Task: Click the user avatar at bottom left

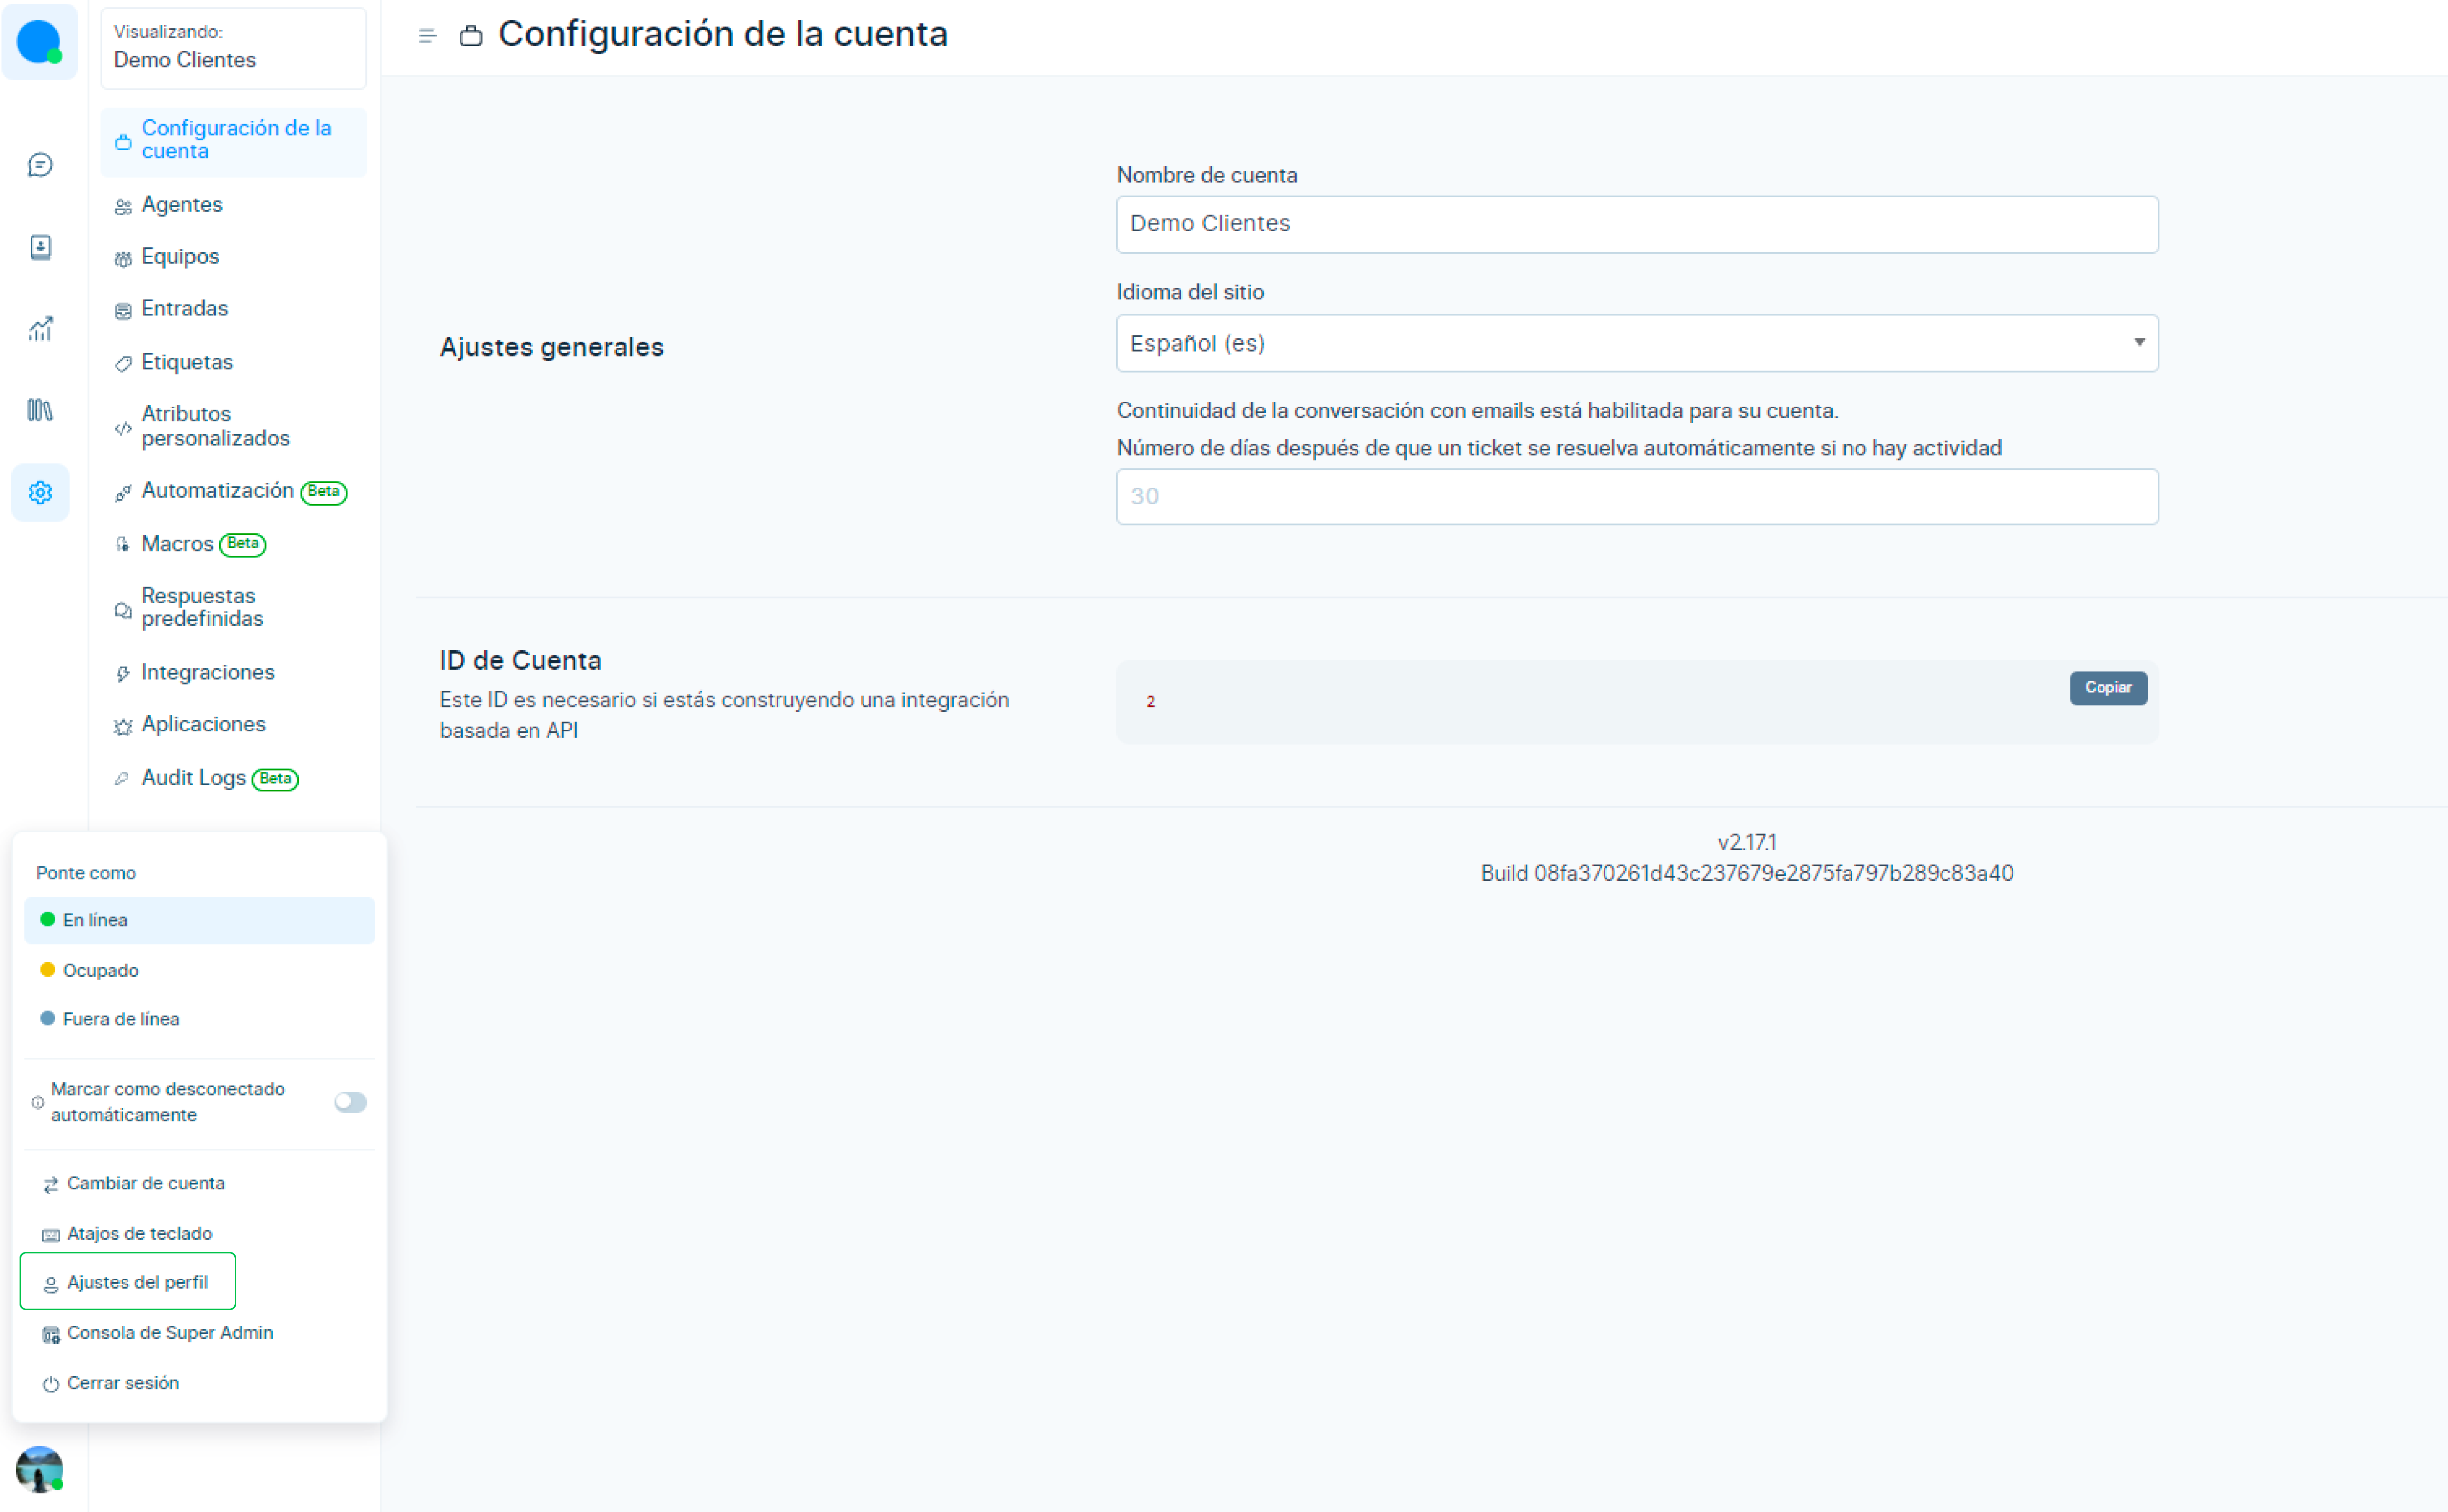Action: [x=40, y=1469]
